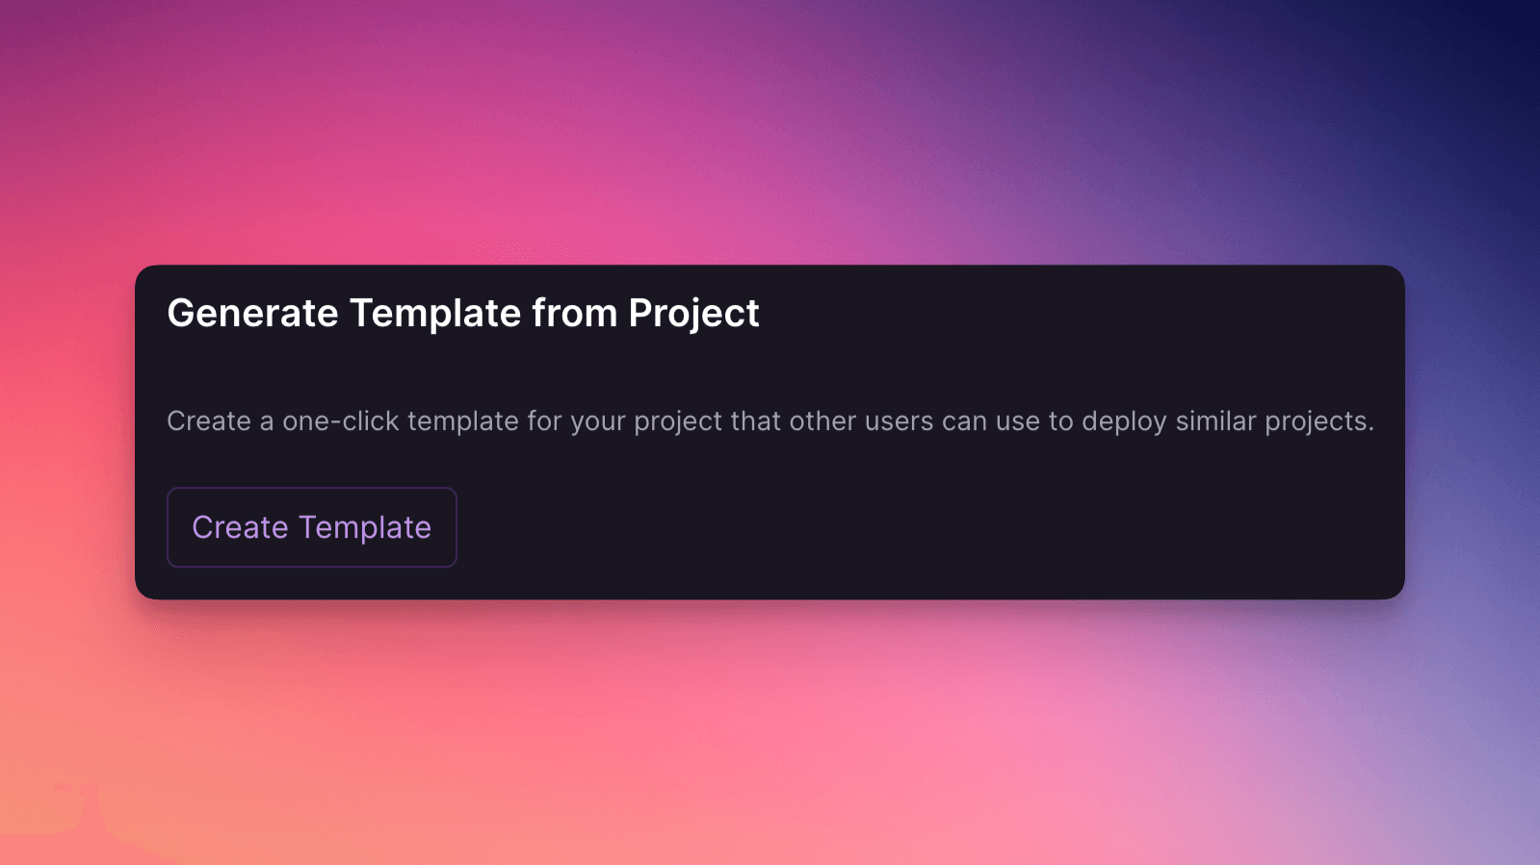Click the Generate Template from Project heading

coord(462,313)
